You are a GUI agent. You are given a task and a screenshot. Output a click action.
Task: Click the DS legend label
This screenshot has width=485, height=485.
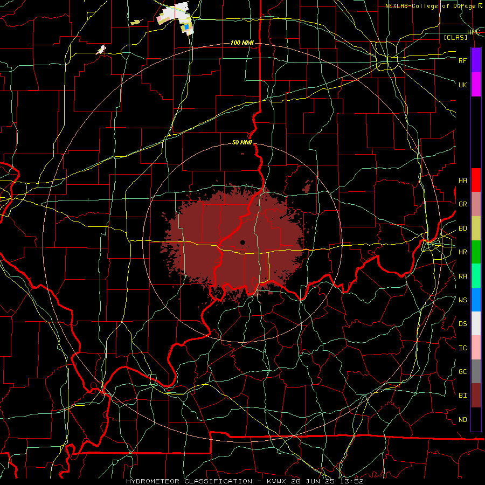pos(462,324)
